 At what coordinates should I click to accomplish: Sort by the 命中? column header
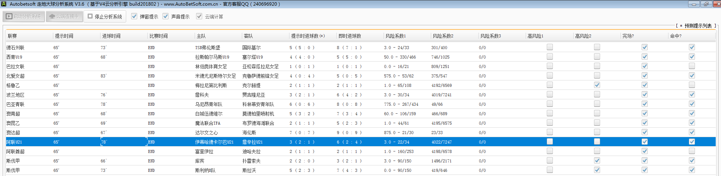(676, 36)
